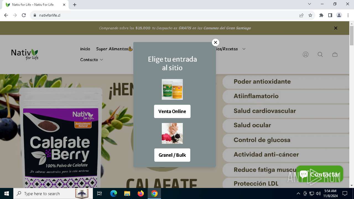The width and height of the screenshot is (354, 199).
Task: Open a new browser tab
Action: click(75, 5)
